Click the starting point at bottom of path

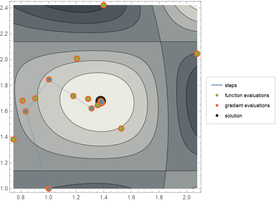pyautogui.click(x=49, y=189)
